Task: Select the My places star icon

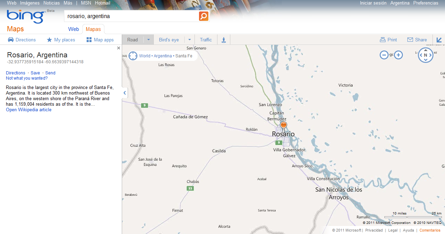Action: 49,40
